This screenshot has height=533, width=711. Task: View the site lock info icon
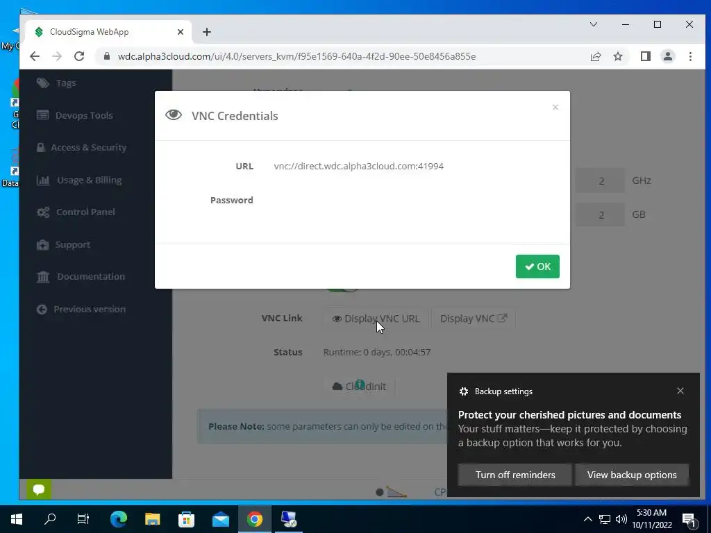click(x=106, y=56)
